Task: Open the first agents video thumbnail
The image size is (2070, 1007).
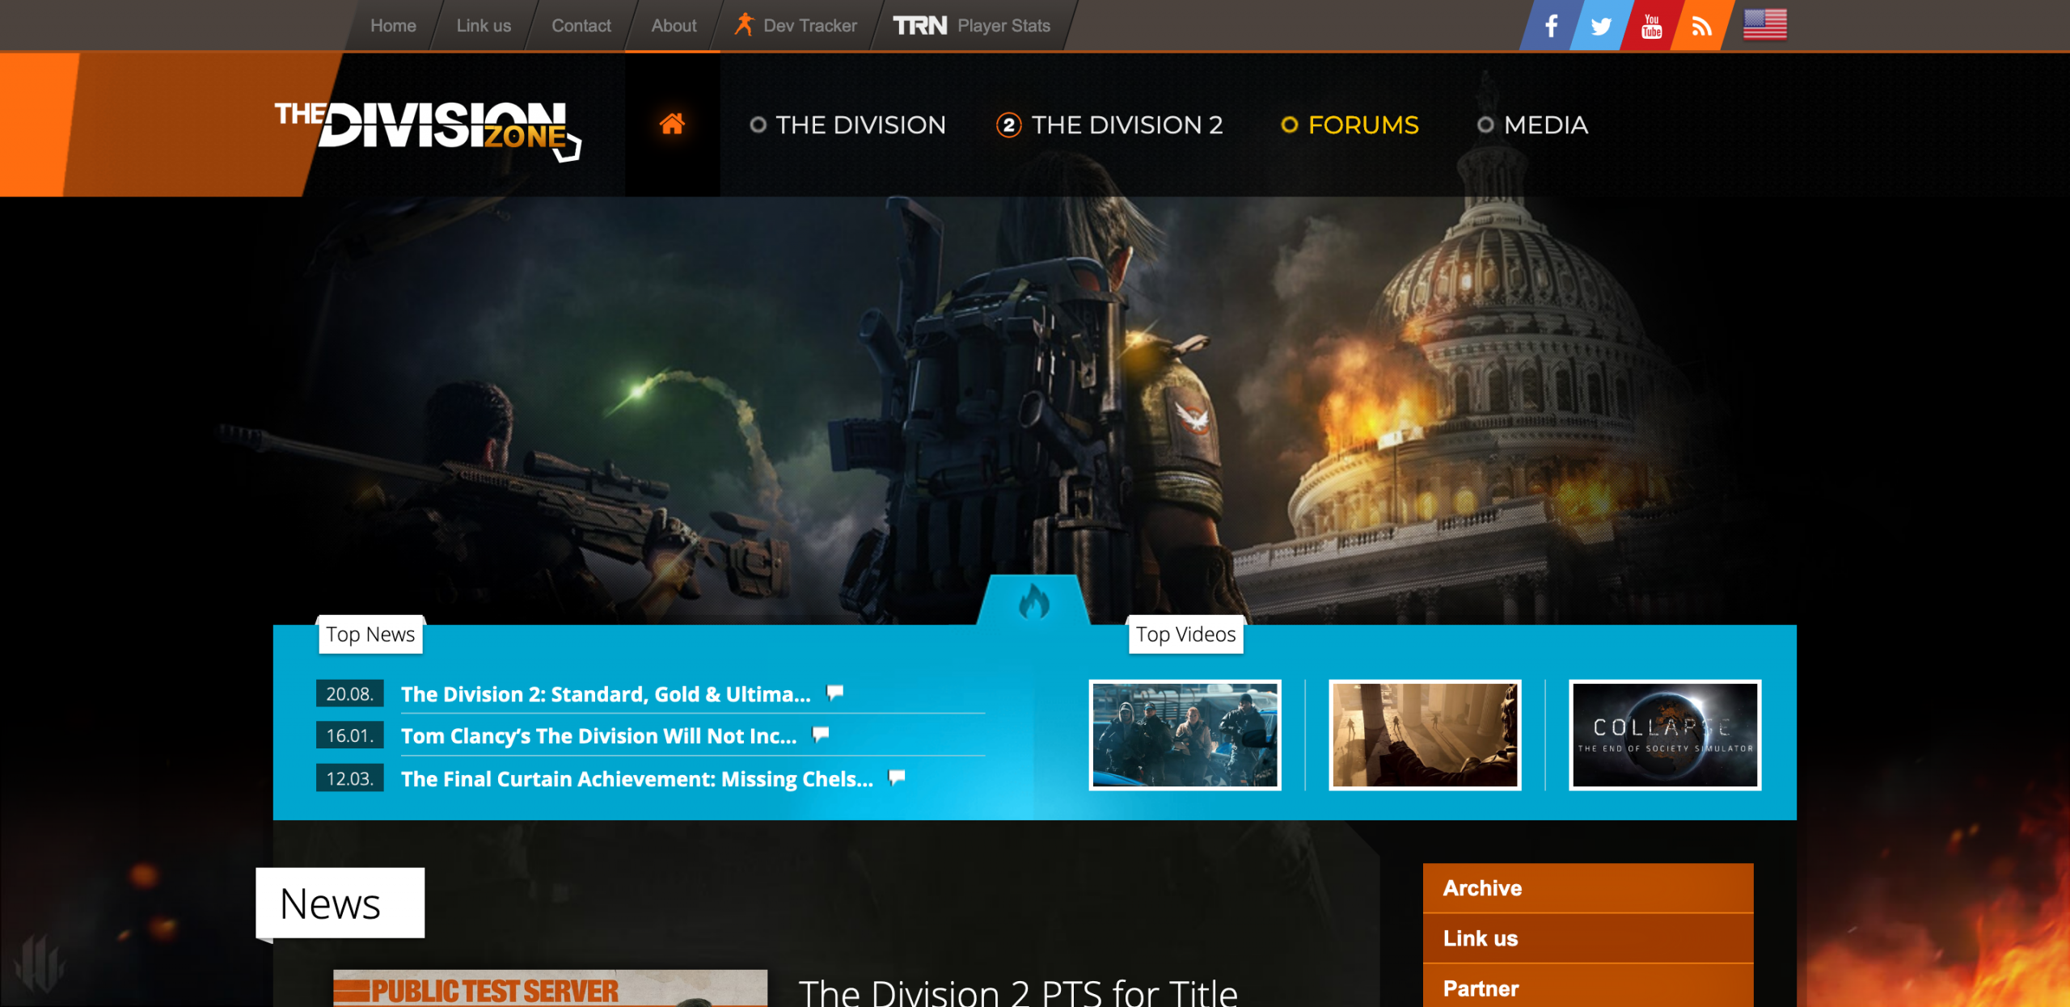Action: [1185, 735]
